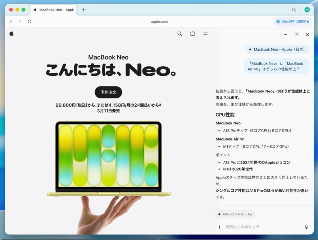Expand the Apple site hamburger menu

[205, 34]
